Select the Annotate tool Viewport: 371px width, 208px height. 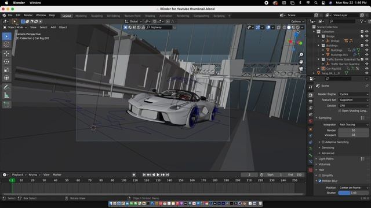tap(6, 87)
